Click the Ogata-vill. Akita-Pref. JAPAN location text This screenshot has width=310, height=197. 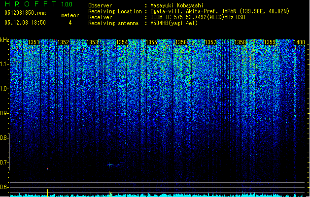coord(220,11)
